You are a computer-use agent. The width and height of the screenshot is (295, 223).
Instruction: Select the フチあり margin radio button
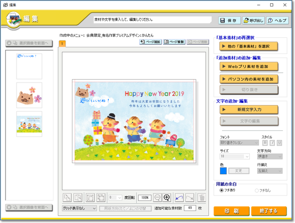click(x=222, y=190)
